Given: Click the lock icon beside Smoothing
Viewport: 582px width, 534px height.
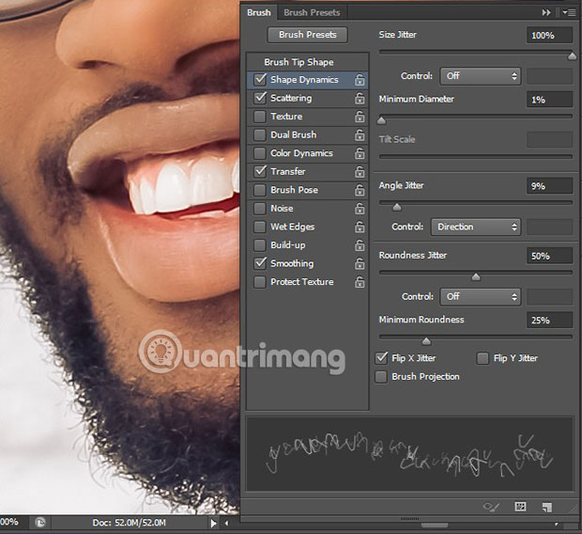Looking at the screenshot, I should coord(360,263).
